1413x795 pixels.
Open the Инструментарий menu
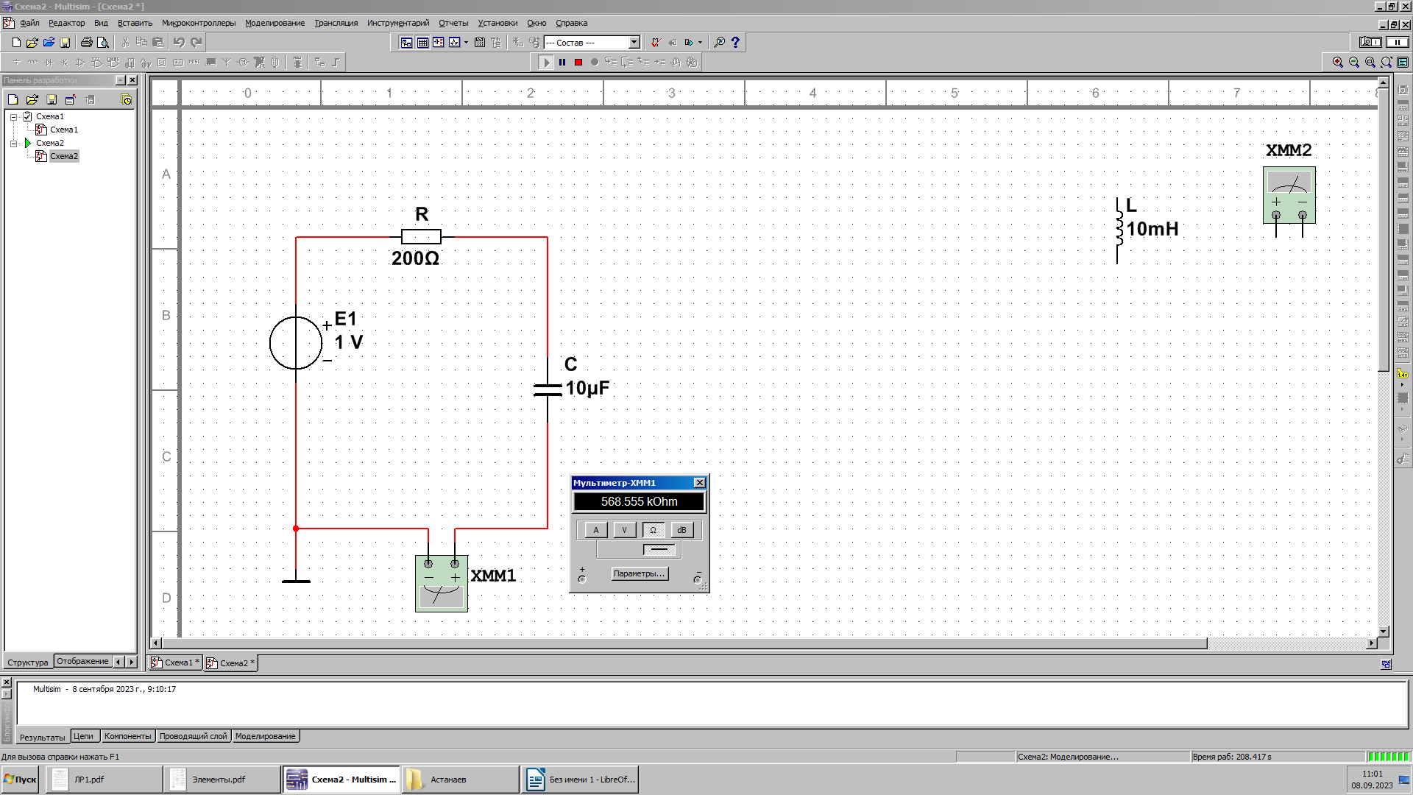coord(398,23)
